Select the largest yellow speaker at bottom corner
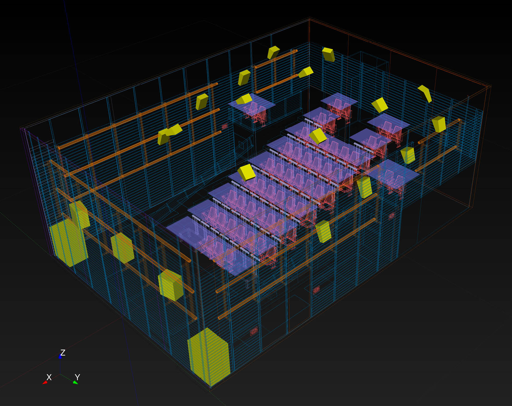The width and height of the screenshot is (512, 406). 209,357
